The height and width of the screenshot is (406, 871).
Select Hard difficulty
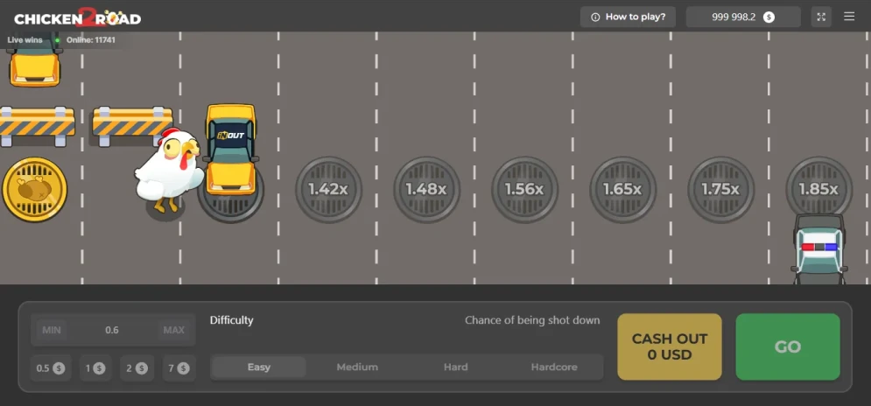click(x=455, y=367)
